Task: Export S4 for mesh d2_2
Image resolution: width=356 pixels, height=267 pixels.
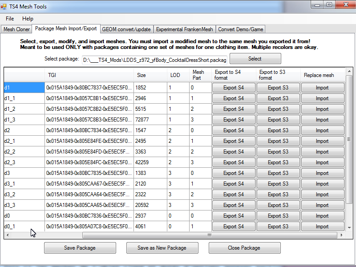Action: 234,152
